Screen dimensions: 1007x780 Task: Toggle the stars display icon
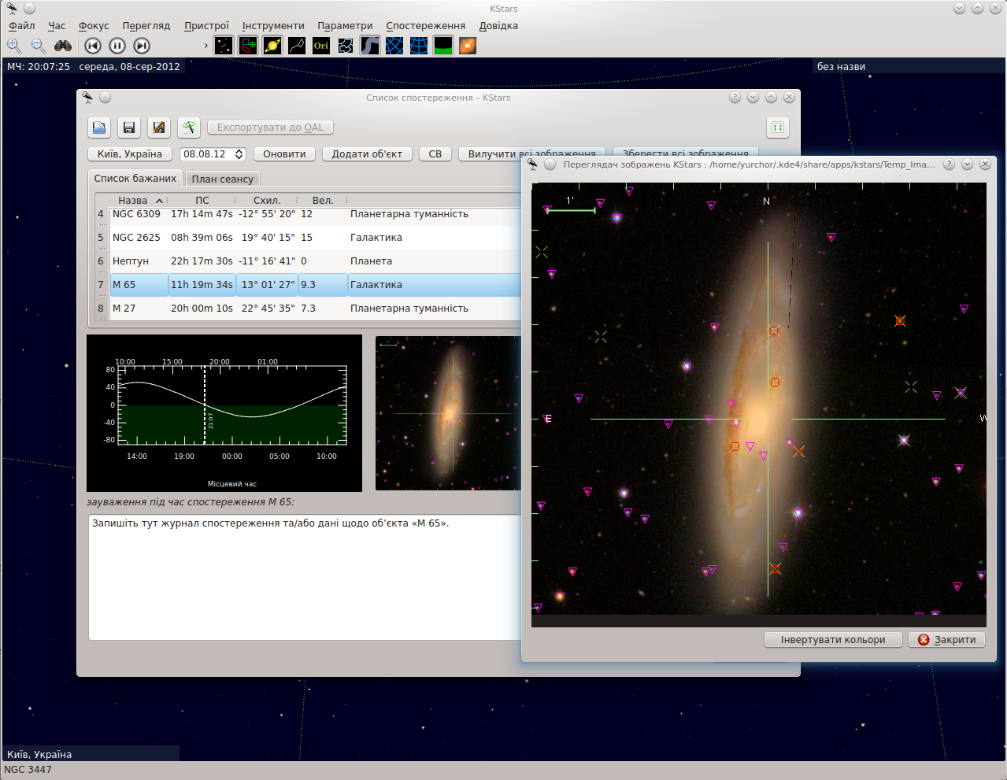[x=224, y=46]
